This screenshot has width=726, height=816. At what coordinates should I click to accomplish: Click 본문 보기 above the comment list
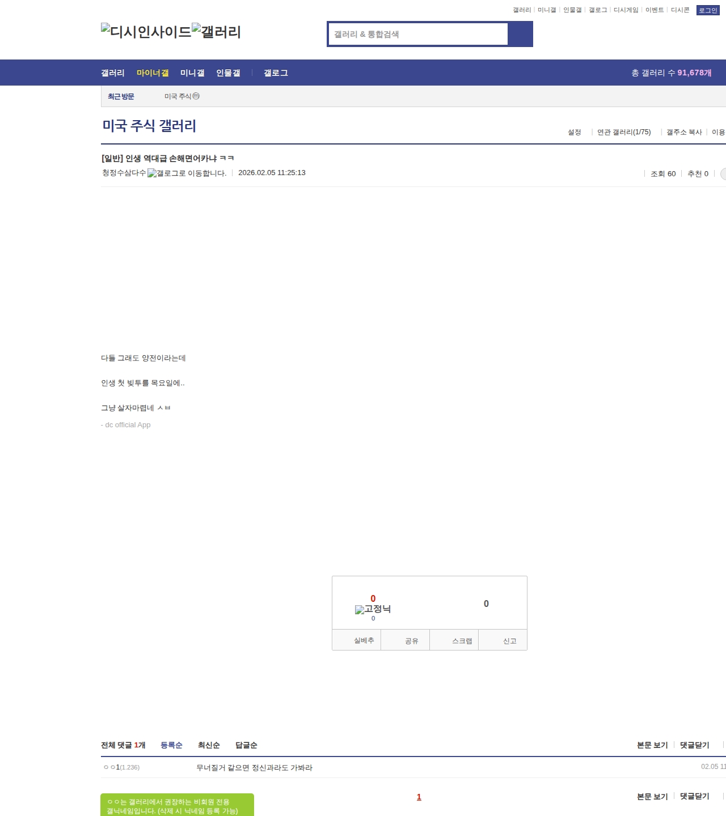coord(652,745)
